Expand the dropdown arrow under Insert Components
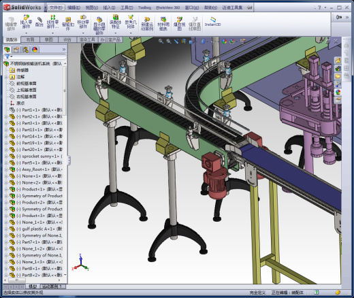 [26, 33]
